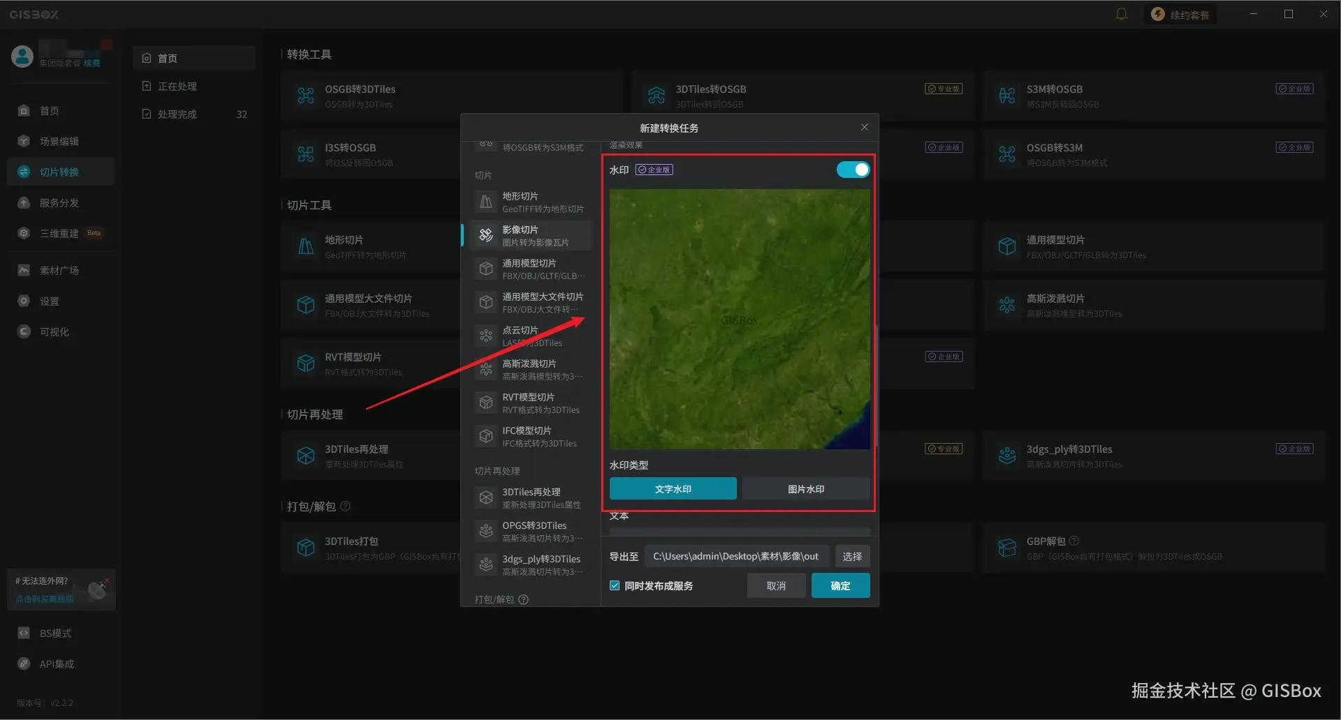1341x720 pixels.
Task: Switch to BS模式 in the sidebar
Action: click(61, 633)
